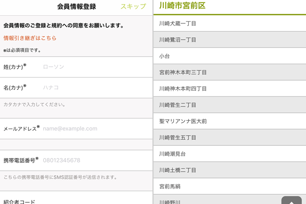This screenshot has height=204, width=306.
Task: Click the 名(カナ) input field
Action: click(x=94, y=87)
